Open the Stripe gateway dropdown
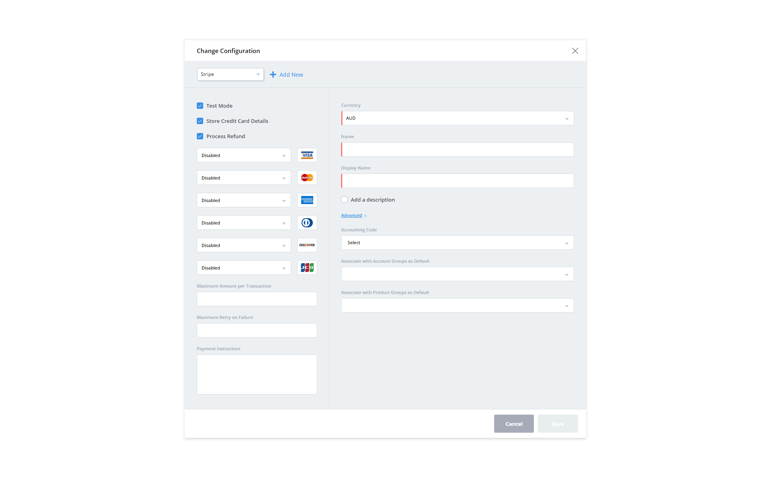 (x=230, y=74)
